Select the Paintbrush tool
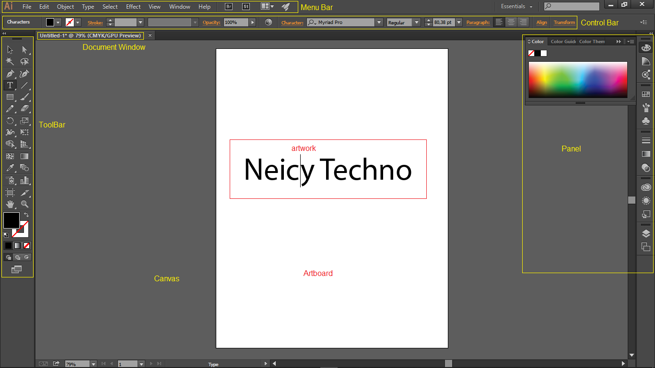 [x=24, y=97]
